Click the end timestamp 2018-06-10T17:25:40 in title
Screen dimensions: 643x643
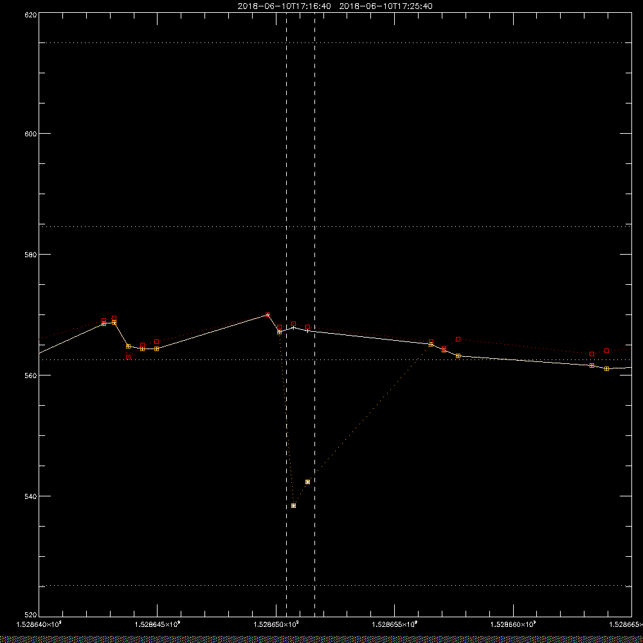coord(385,6)
